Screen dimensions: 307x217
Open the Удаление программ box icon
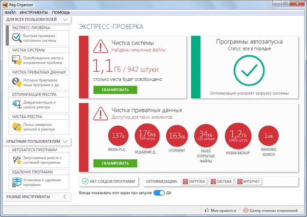click(16, 182)
